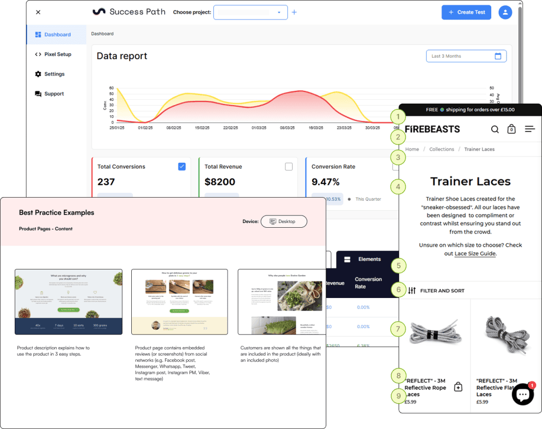The image size is (542, 429).
Task: Click the Collections breadcrumb link
Action: [442, 149]
